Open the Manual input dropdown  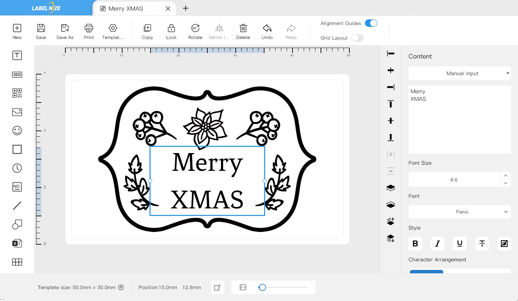(460, 73)
